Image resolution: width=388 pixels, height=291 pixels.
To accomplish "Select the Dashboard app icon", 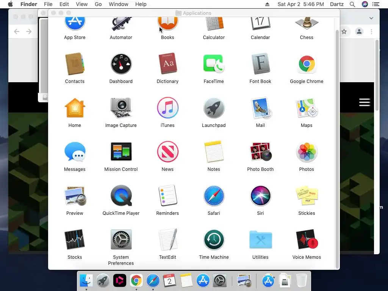I will click(x=121, y=64).
